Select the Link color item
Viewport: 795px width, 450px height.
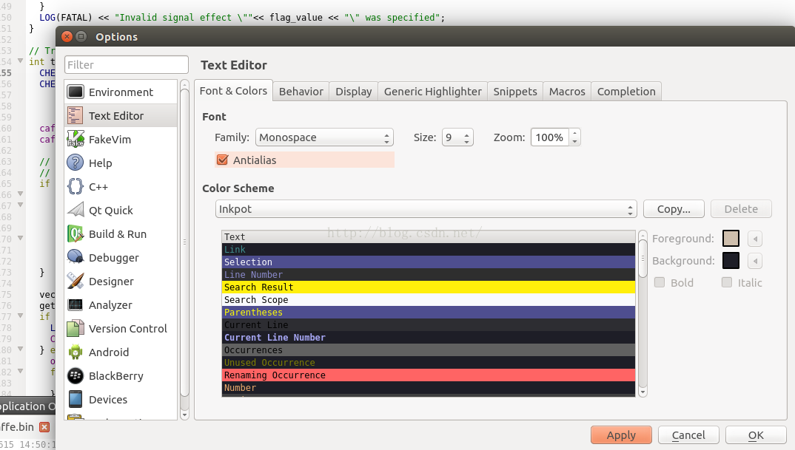[x=429, y=250]
